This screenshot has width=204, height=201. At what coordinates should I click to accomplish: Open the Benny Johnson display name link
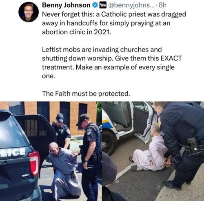pyautogui.click(x=66, y=5)
